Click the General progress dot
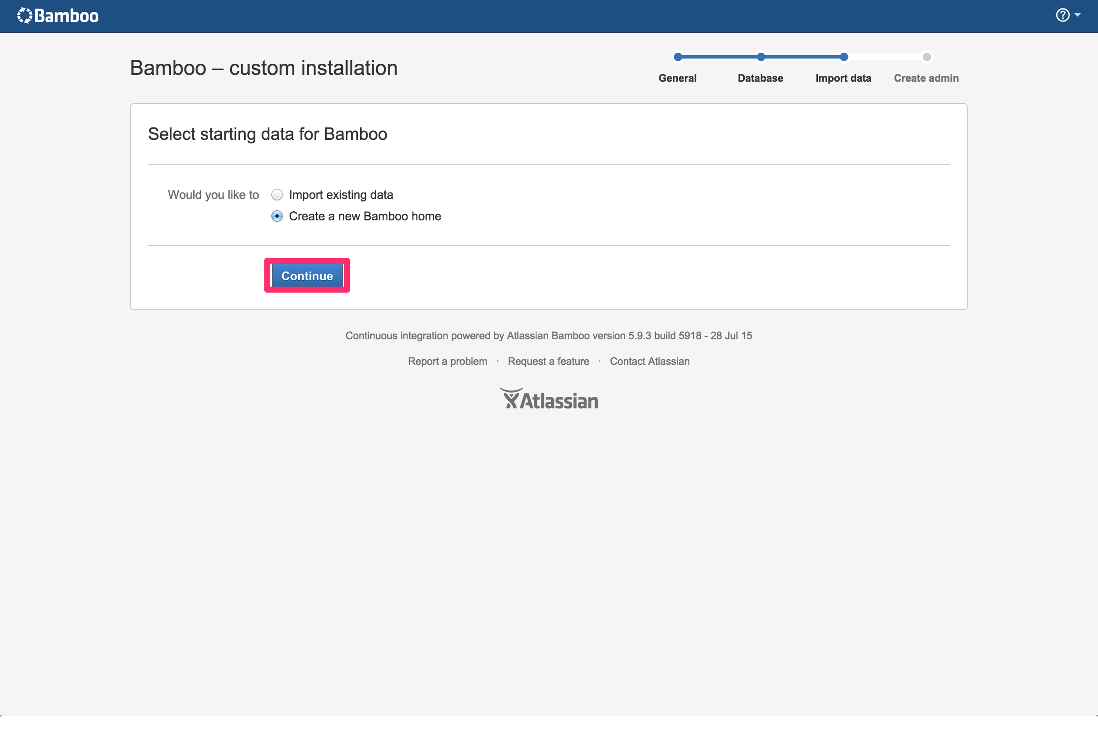This screenshot has width=1098, height=734. (x=678, y=57)
